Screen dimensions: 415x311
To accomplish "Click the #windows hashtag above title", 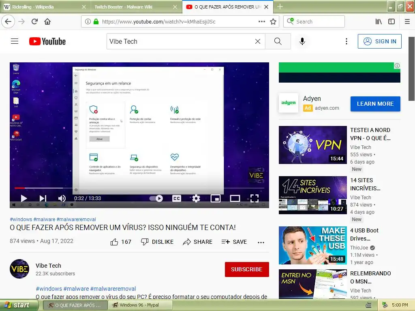I will coord(21,219).
